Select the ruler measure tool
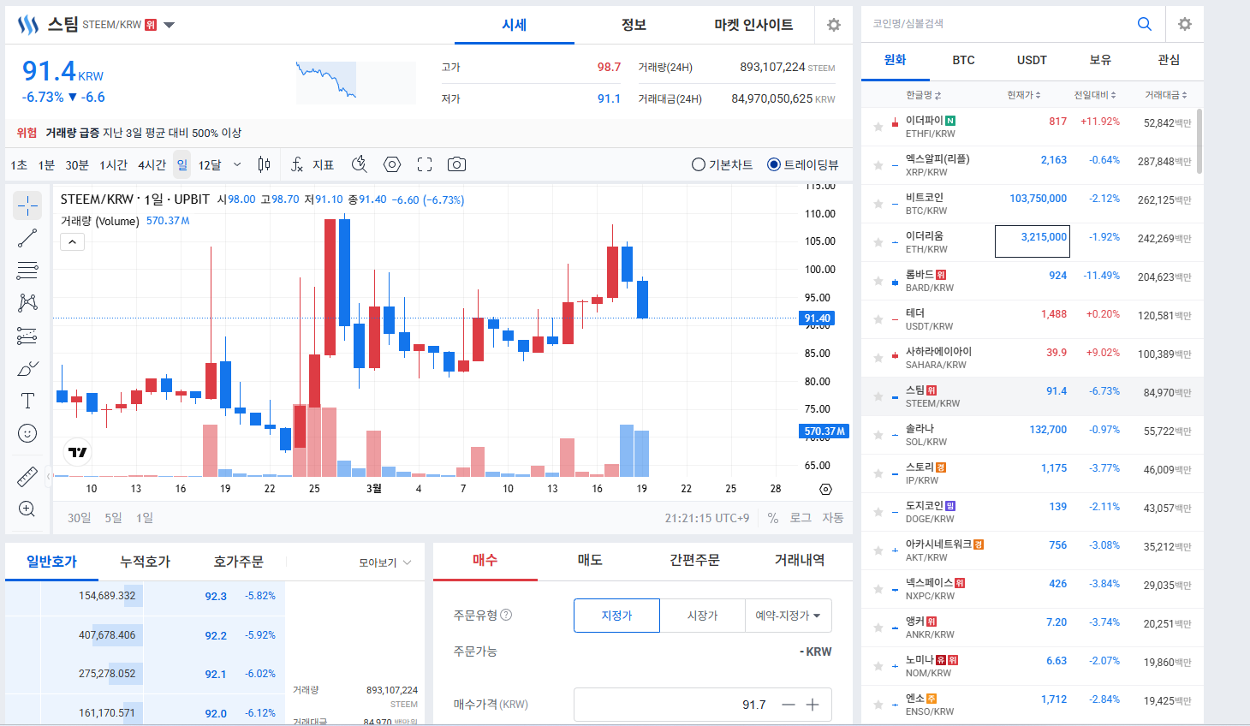Screen dimensions: 1250x726 pyautogui.click(x=27, y=477)
